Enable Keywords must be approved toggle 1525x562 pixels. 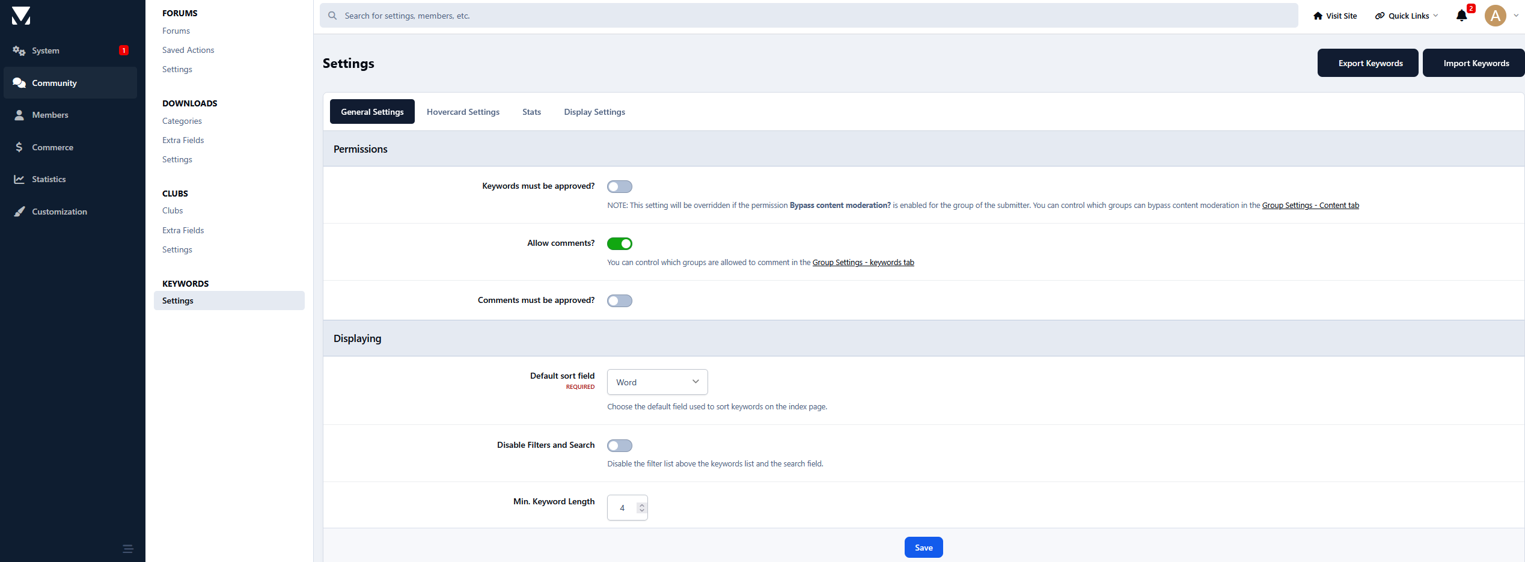tap(619, 186)
